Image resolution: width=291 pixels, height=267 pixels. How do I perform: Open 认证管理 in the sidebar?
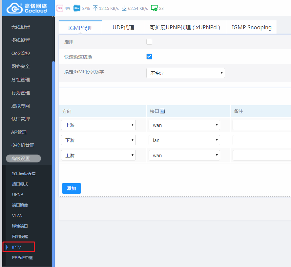click(21, 119)
